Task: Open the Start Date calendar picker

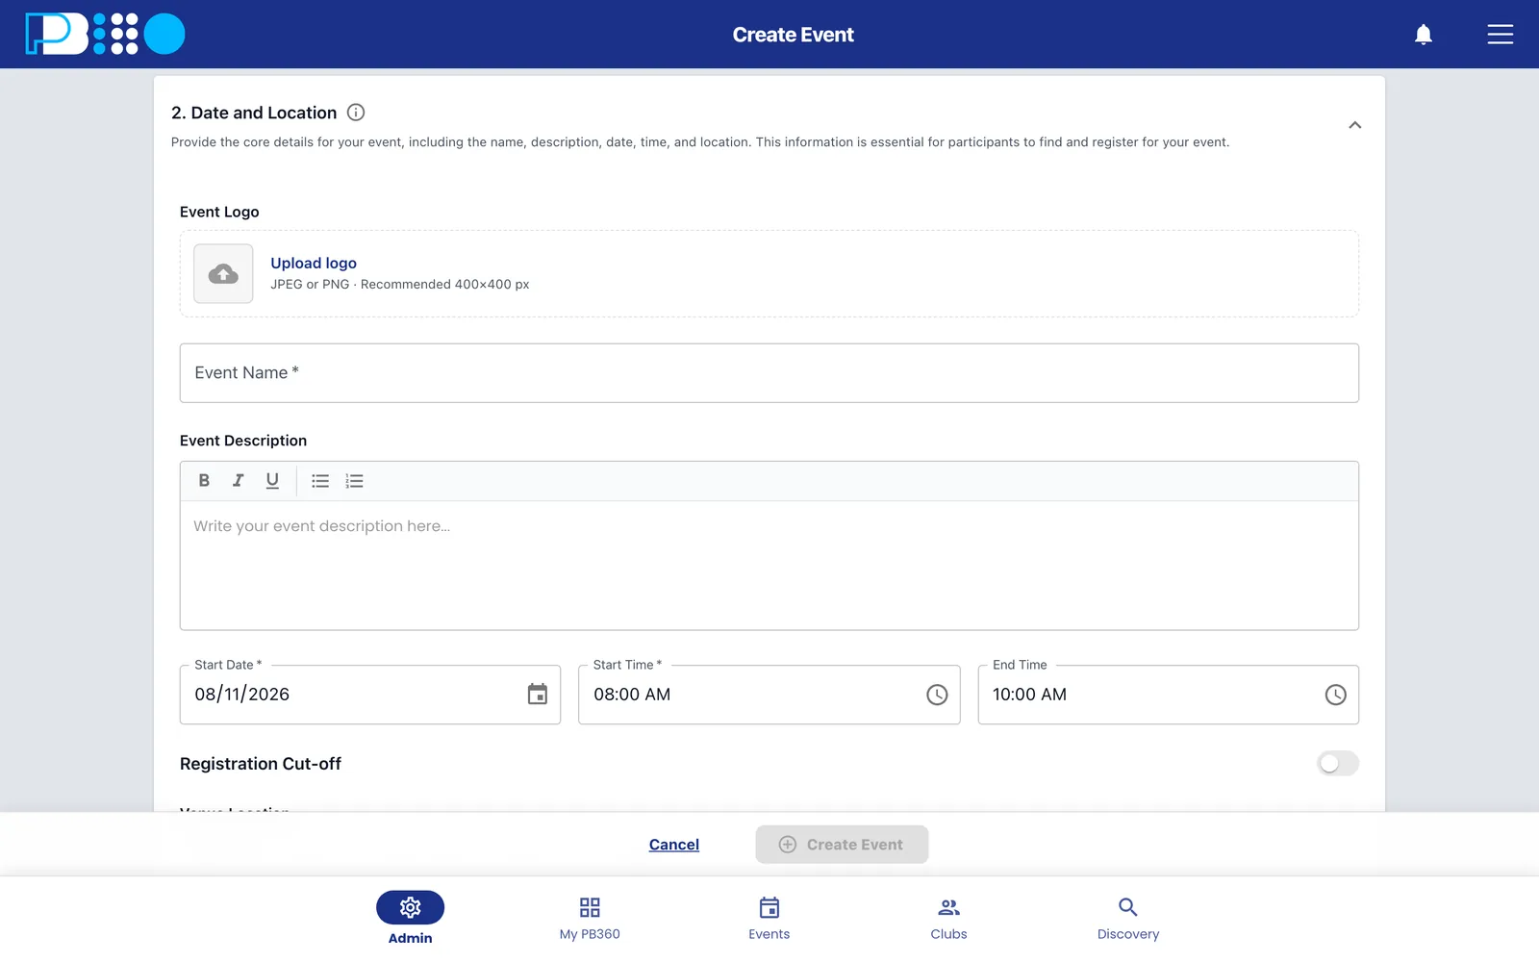Action: 538,695
